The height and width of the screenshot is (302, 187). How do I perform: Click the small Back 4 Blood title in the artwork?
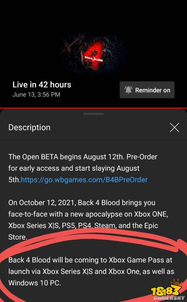click(94, 59)
